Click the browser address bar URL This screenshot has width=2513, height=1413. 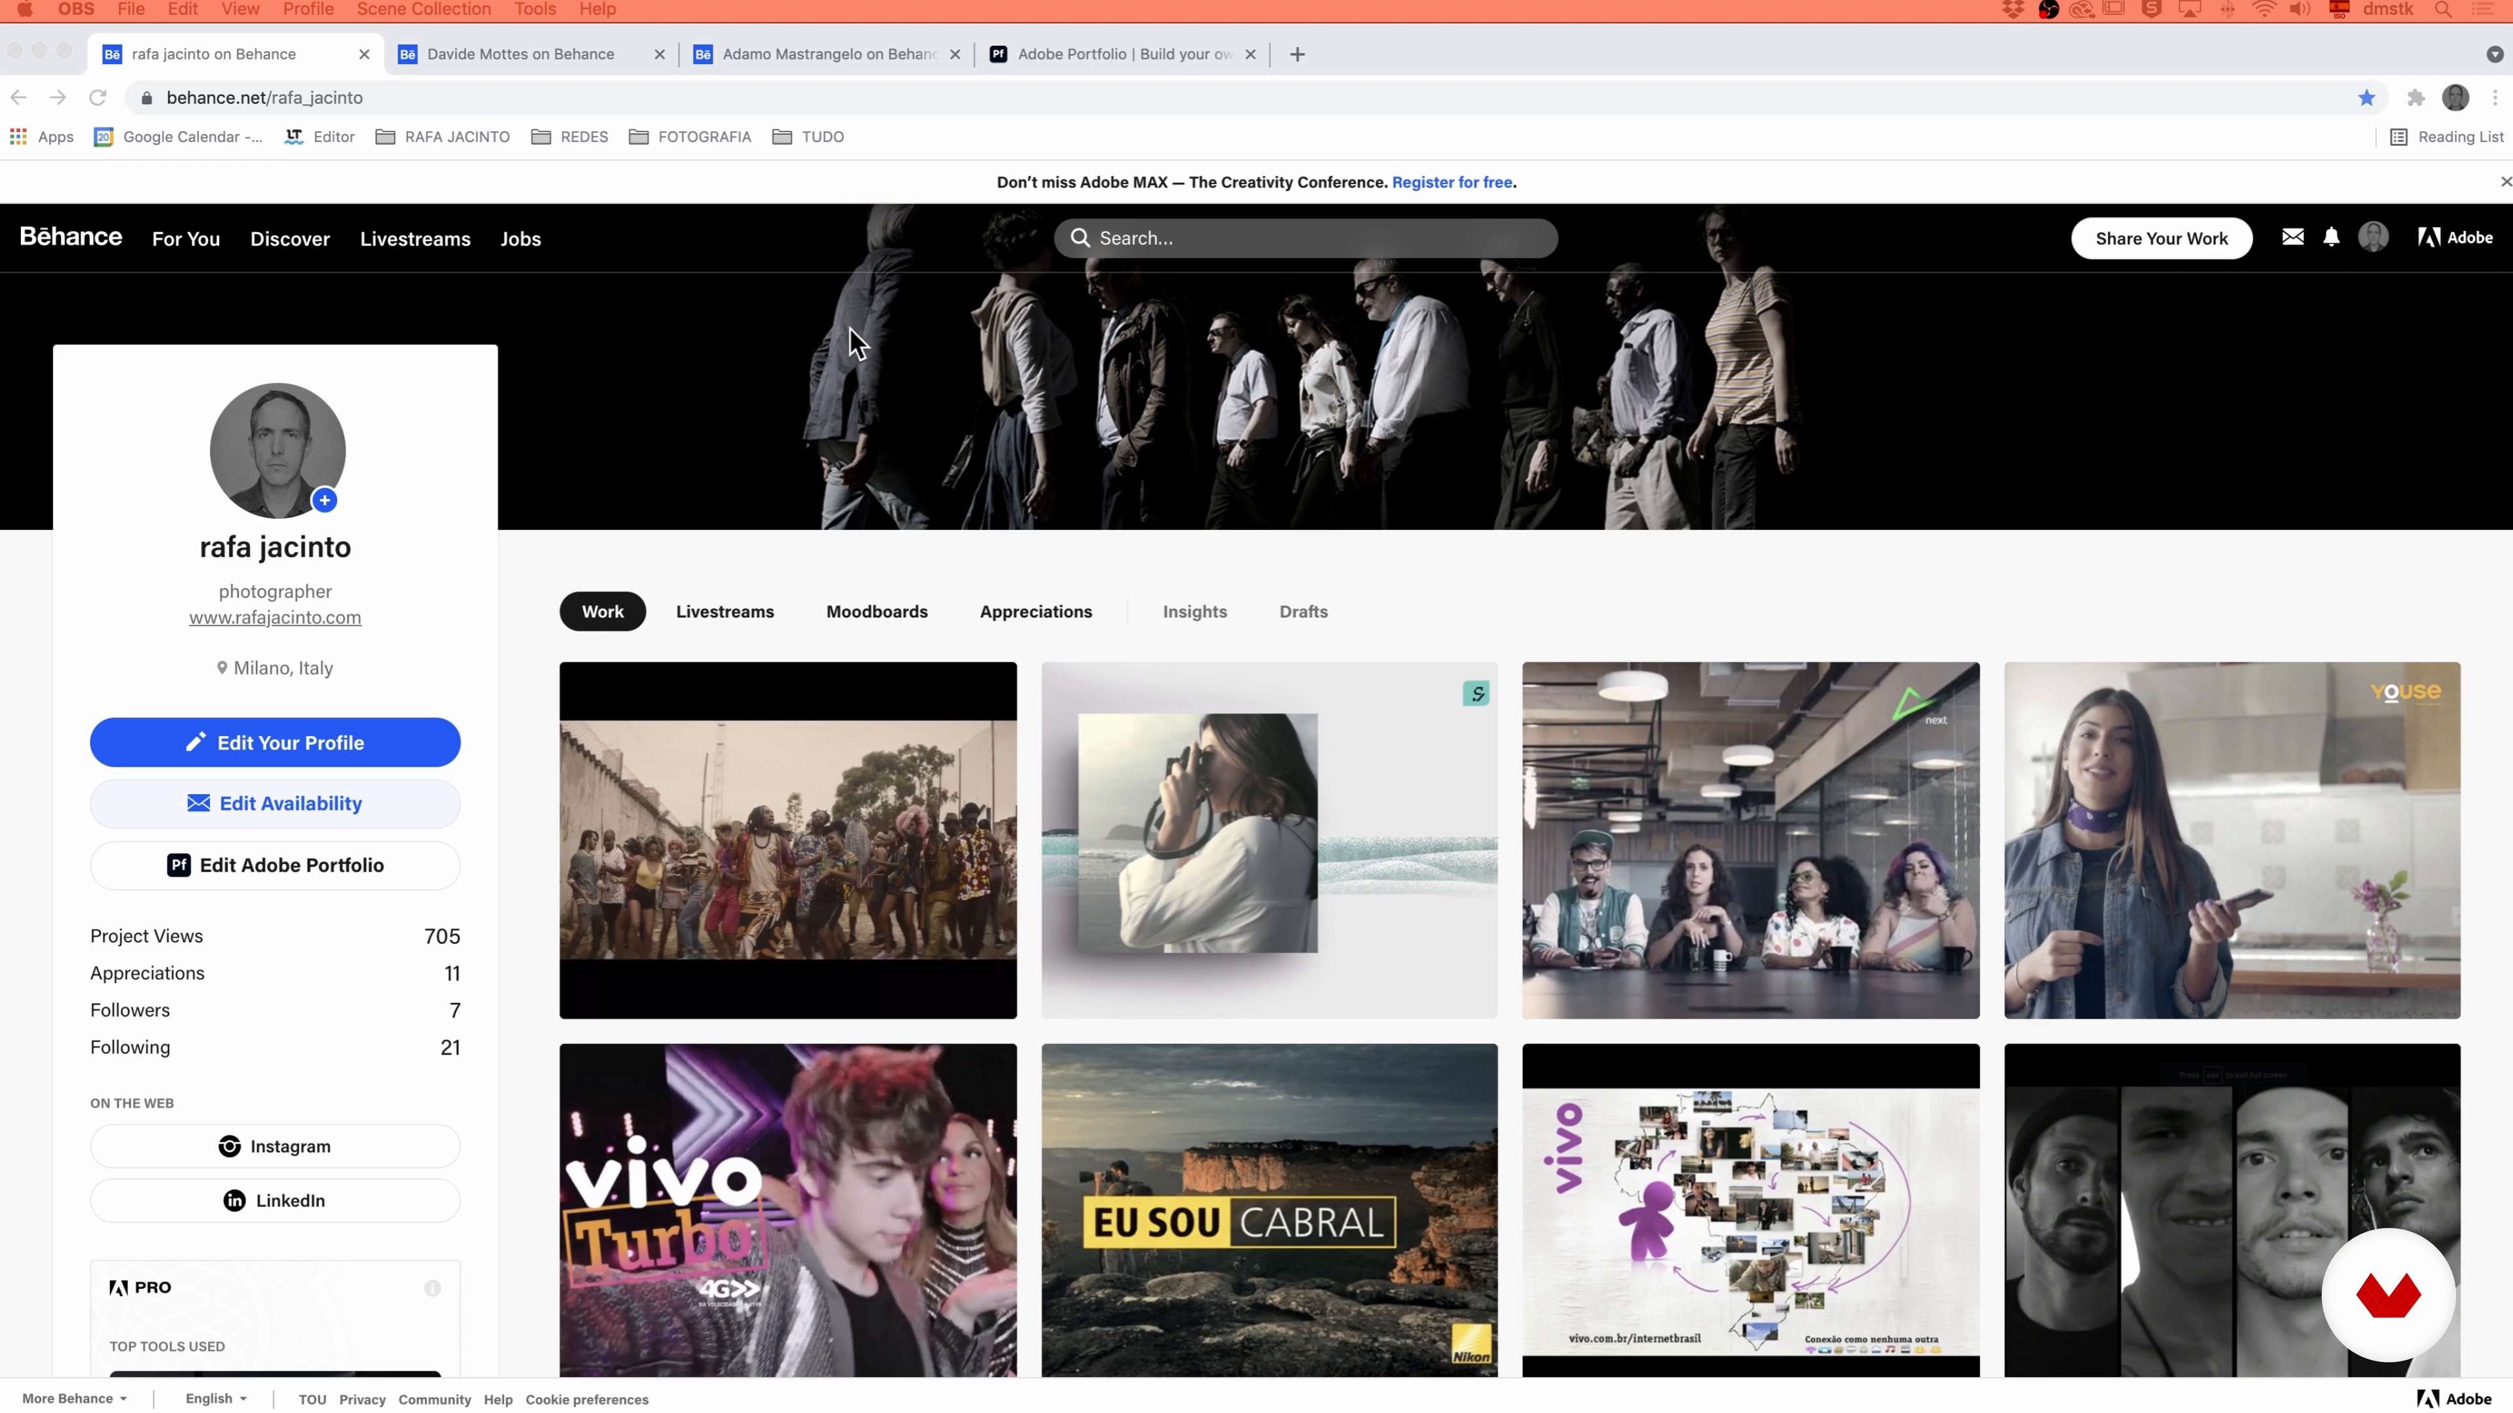click(x=264, y=97)
